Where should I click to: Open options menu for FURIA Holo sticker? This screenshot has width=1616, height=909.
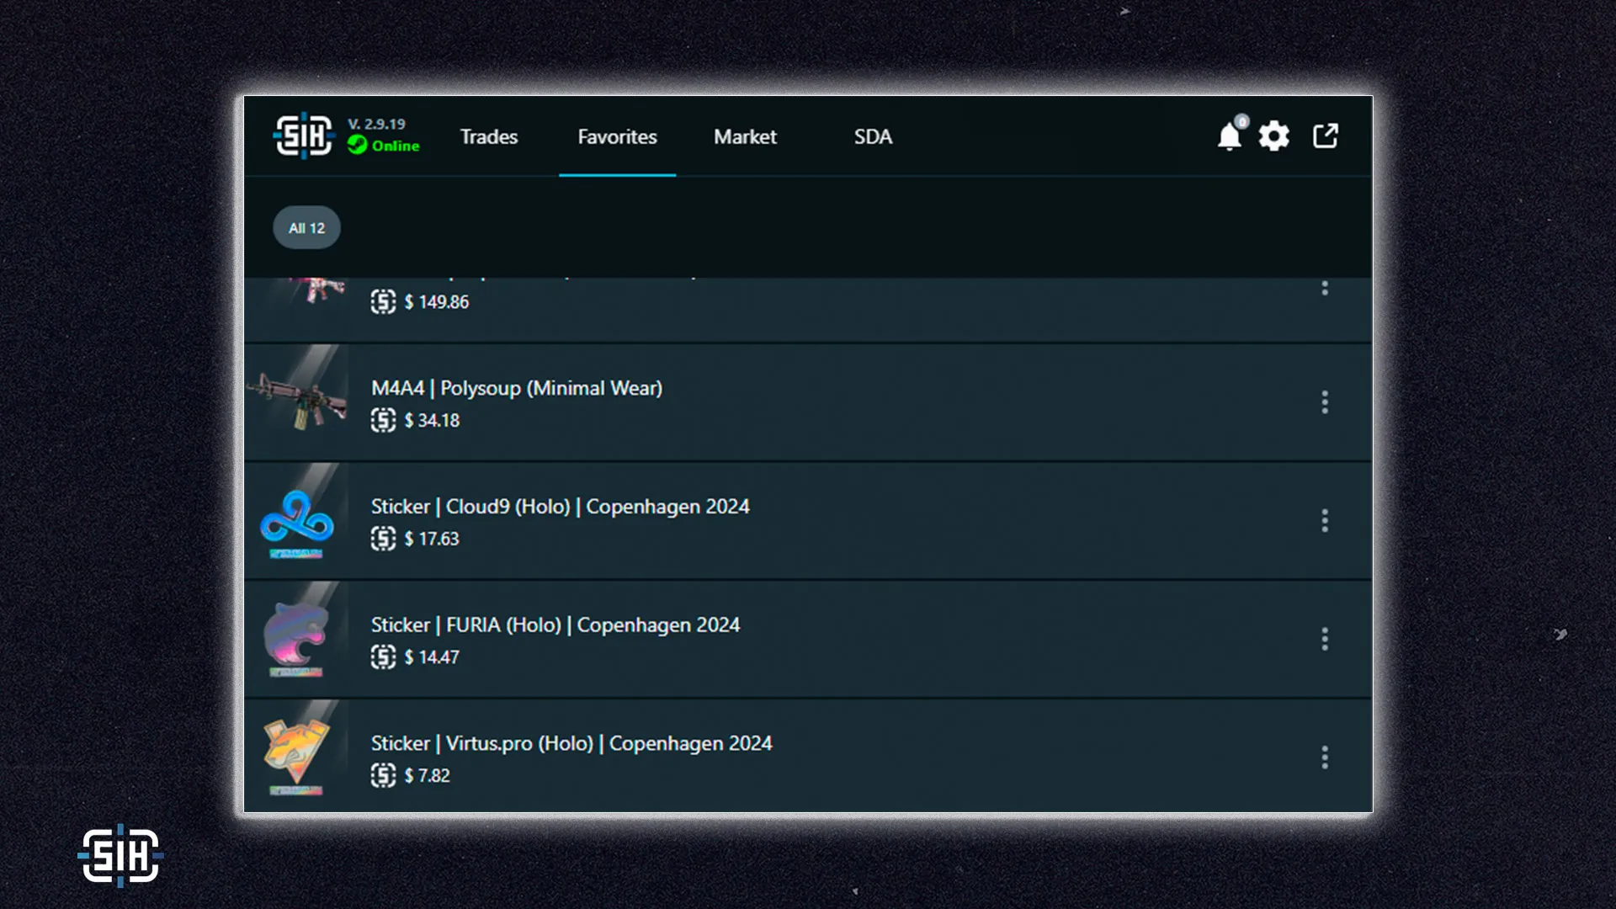coord(1325,639)
